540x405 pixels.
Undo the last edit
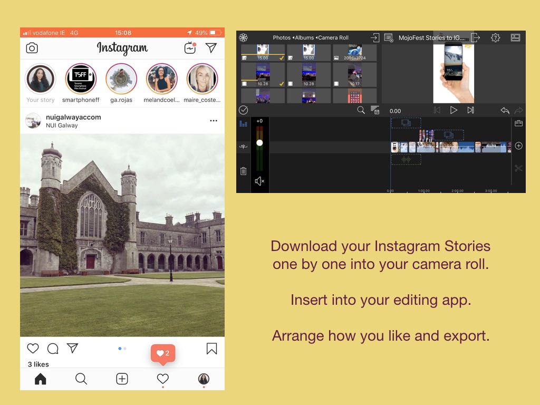505,111
